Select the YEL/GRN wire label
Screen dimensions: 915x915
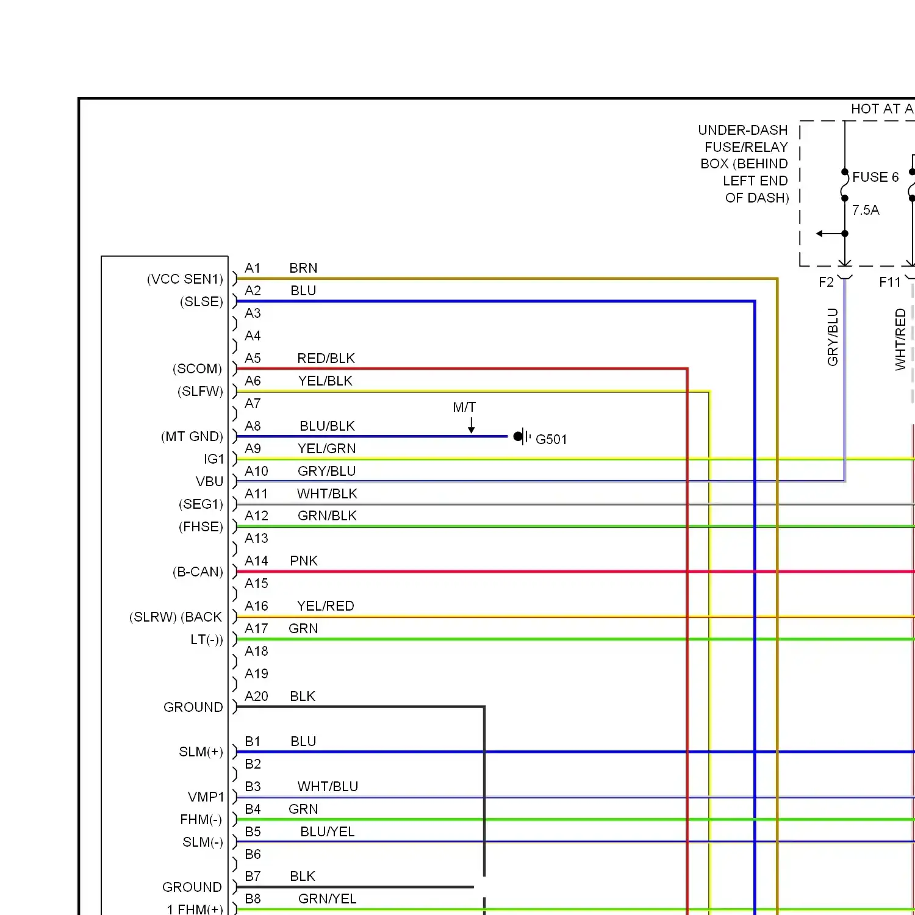[327, 449]
